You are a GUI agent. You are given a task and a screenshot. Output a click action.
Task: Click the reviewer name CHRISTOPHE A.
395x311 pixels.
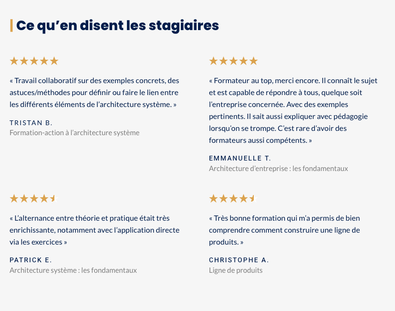(x=239, y=260)
